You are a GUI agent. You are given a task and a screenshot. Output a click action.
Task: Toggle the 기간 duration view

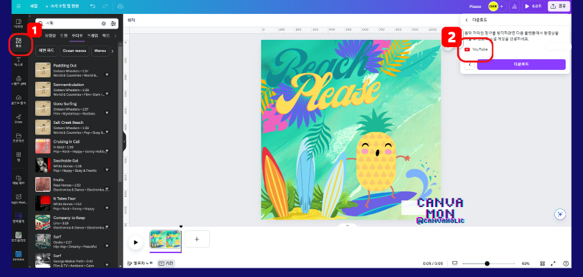click(166, 263)
